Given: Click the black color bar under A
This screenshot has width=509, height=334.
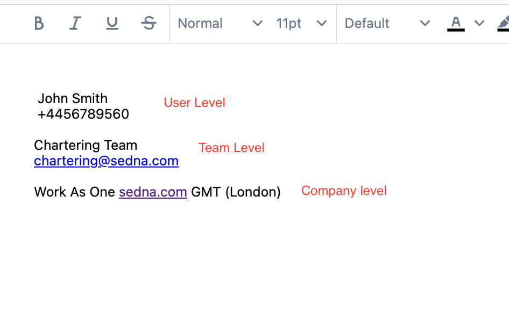Looking at the screenshot, I should [456, 30].
